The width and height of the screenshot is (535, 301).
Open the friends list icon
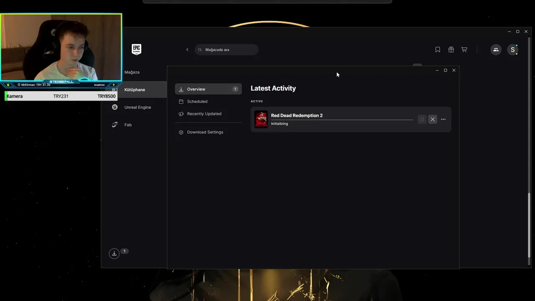496,50
